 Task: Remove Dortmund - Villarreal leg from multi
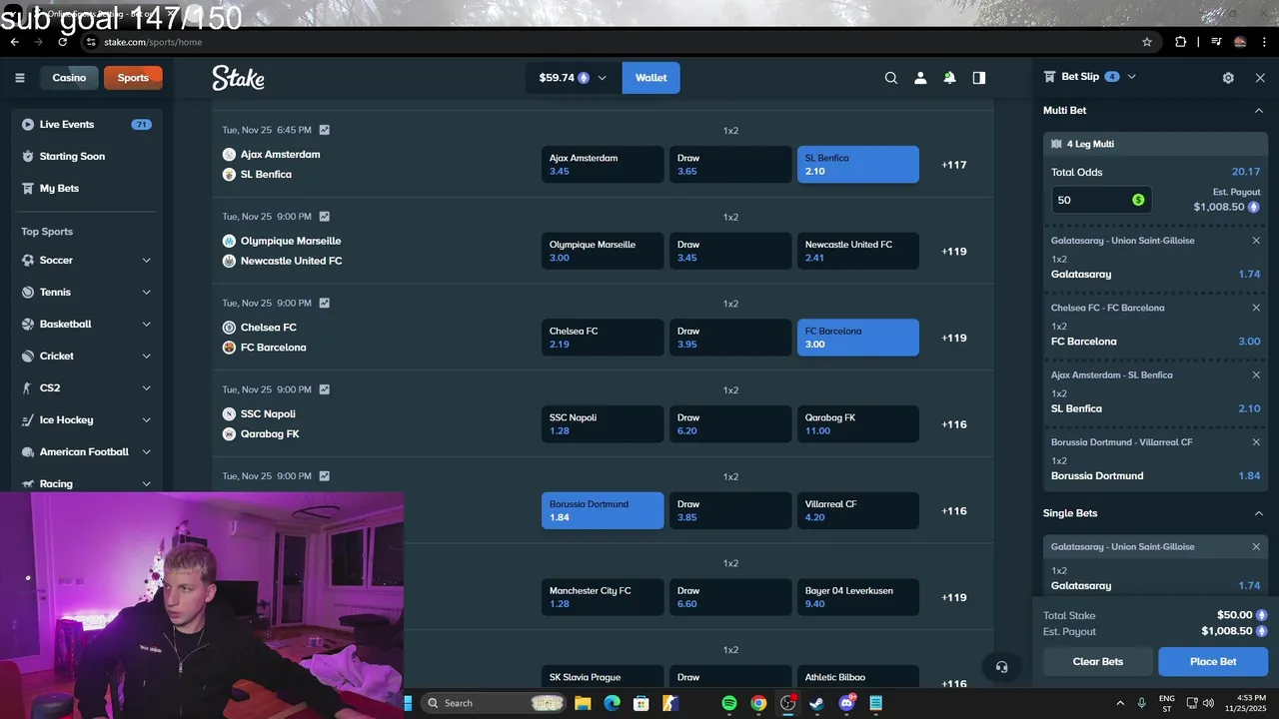coord(1256,441)
